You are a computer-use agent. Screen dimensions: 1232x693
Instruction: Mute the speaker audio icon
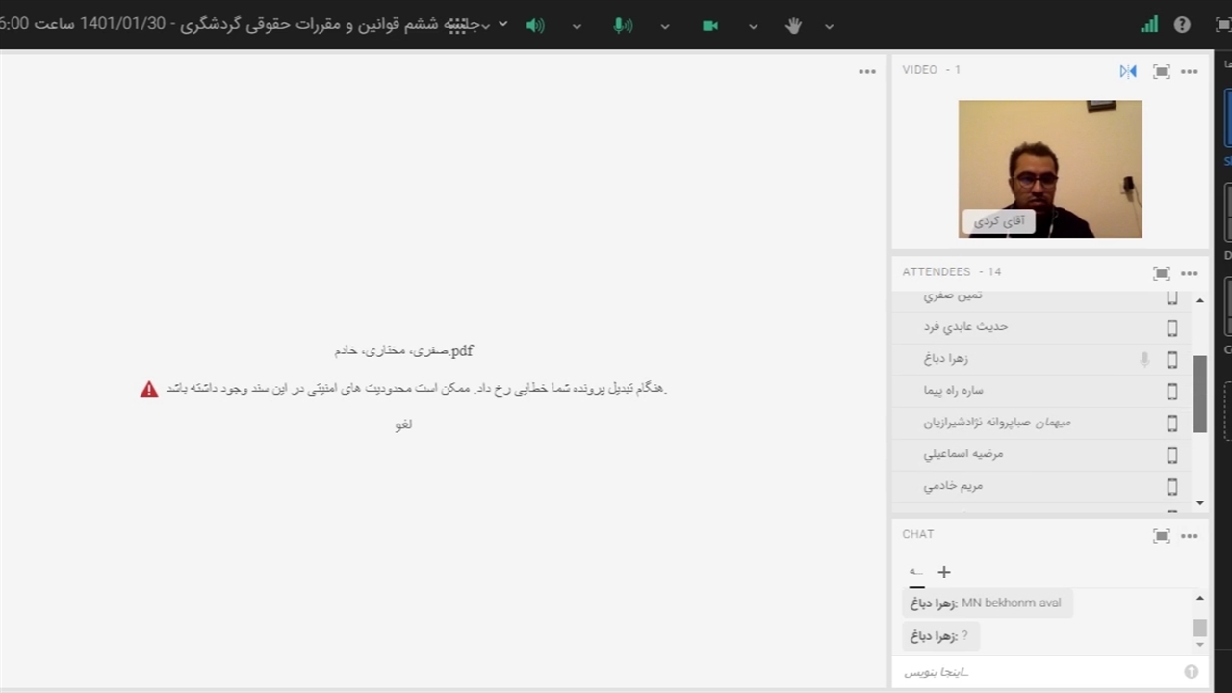tap(535, 26)
